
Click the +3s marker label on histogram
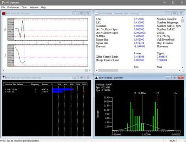(x=175, y=93)
